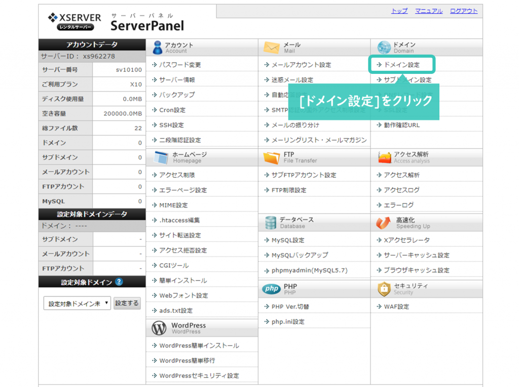Open メールの振り分け
The image size is (519, 387).
tap(295, 125)
